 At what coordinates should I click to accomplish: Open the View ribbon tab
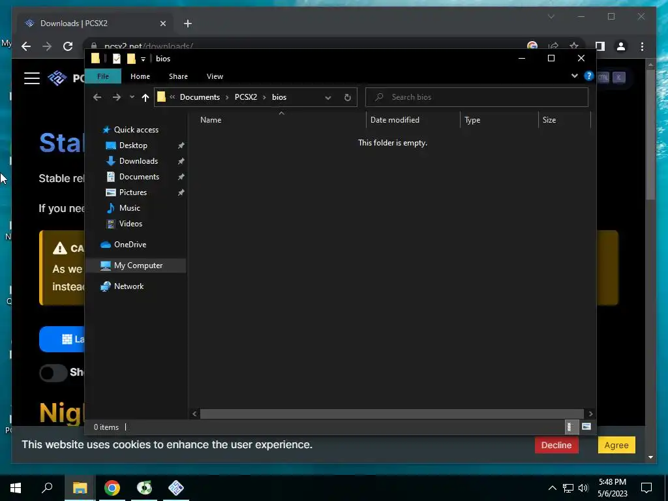click(215, 76)
